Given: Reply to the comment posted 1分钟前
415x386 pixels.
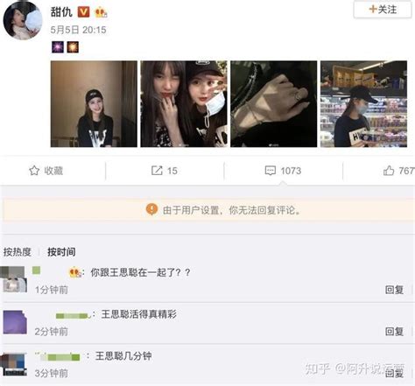Looking at the screenshot, I should 394,290.
